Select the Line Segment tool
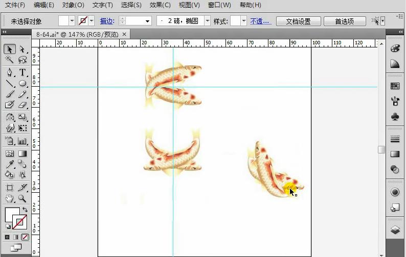 [x=10, y=83]
